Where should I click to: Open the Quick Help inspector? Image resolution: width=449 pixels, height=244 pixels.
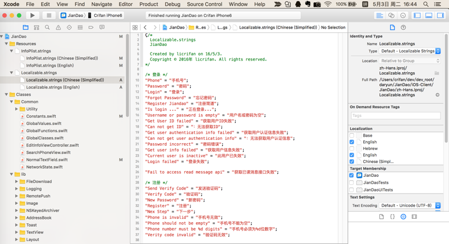[403, 27]
